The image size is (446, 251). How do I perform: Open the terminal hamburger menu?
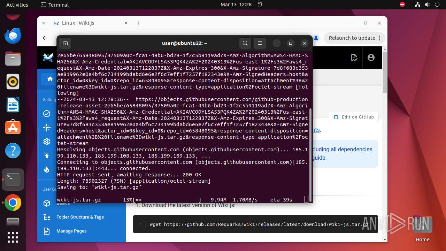tap(260, 43)
